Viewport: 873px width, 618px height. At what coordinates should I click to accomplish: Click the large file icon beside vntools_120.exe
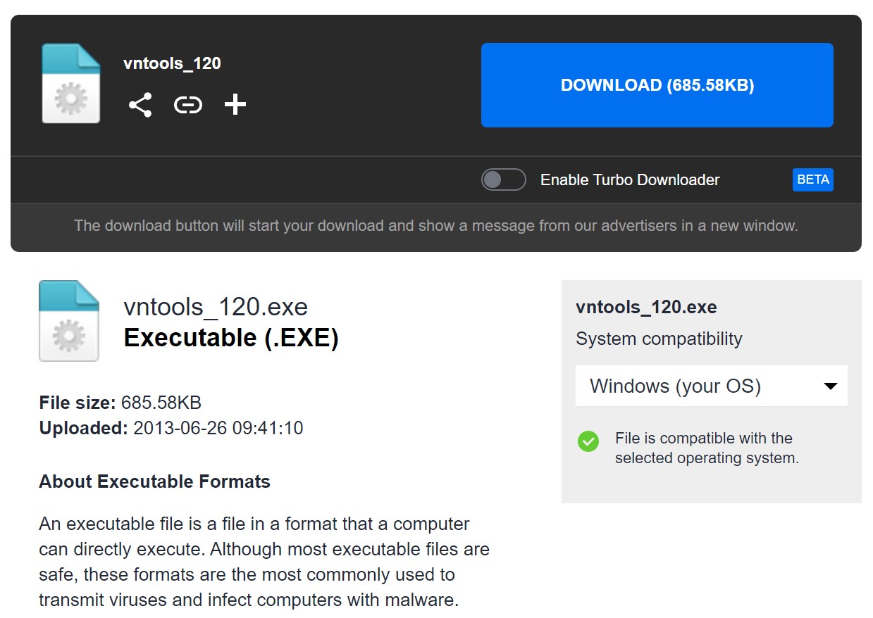69,321
